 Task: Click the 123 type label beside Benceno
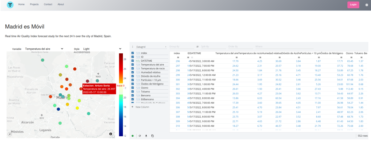(x=138, y=95)
